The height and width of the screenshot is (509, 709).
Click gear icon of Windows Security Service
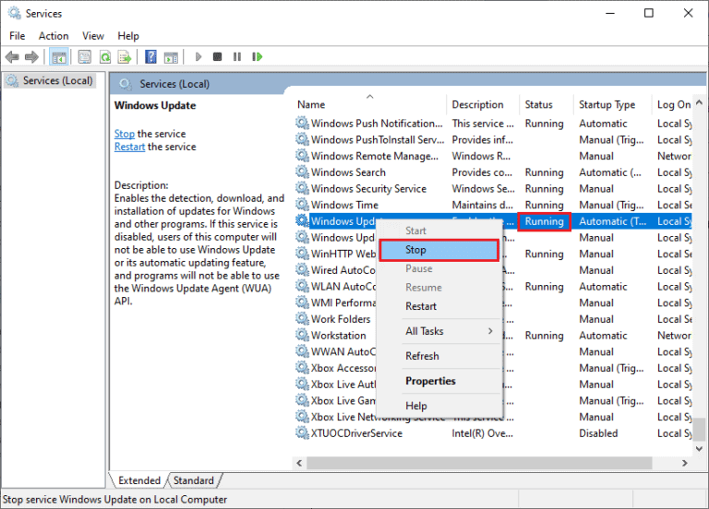(x=302, y=188)
